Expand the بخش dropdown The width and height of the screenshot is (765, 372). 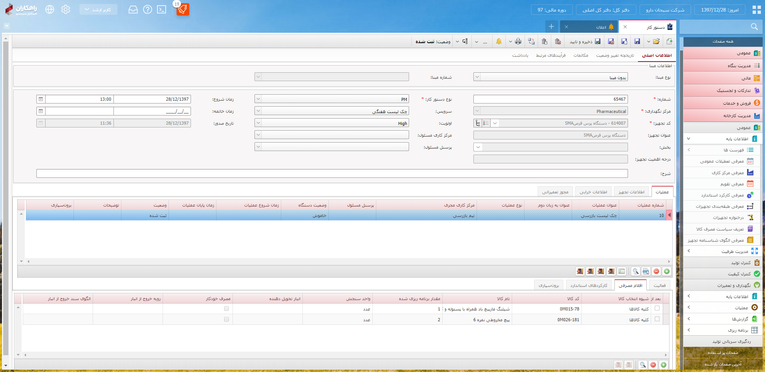tap(478, 147)
